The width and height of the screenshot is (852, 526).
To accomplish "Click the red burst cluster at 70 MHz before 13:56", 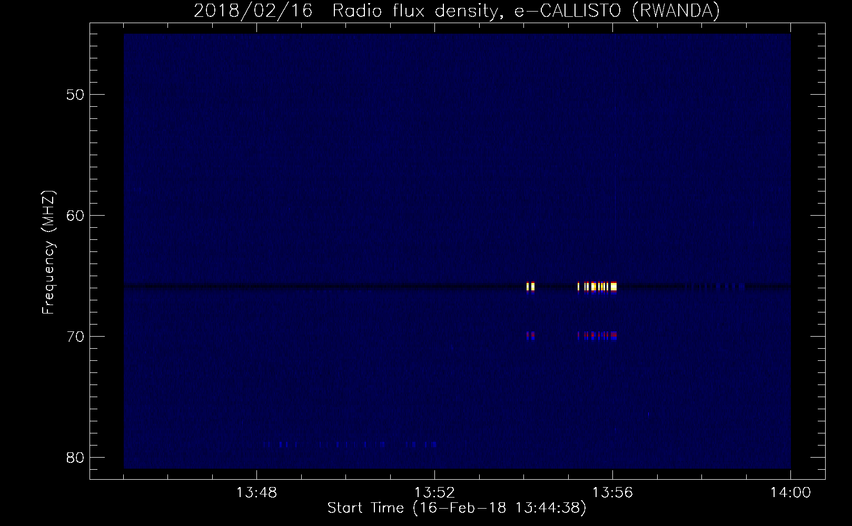I will tap(597, 335).
